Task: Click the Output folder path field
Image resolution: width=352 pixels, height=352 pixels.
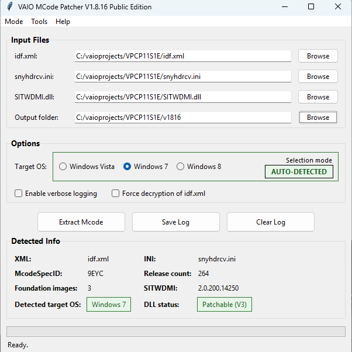Action: (x=183, y=118)
